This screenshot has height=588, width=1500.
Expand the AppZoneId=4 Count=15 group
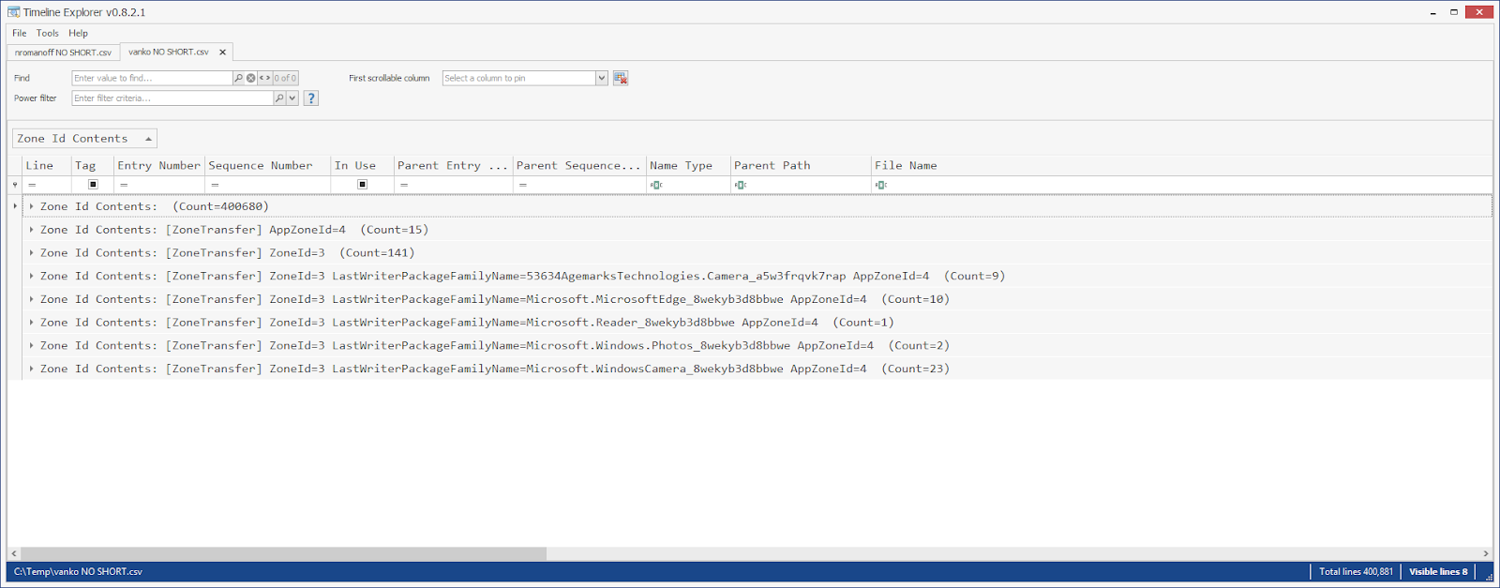(x=31, y=230)
